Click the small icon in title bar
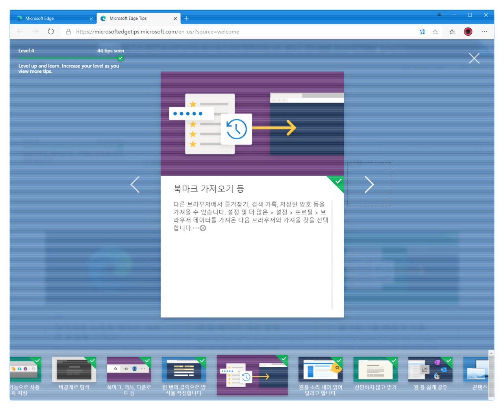Image resolution: width=504 pixels, height=410 pixels. (439, 15)
